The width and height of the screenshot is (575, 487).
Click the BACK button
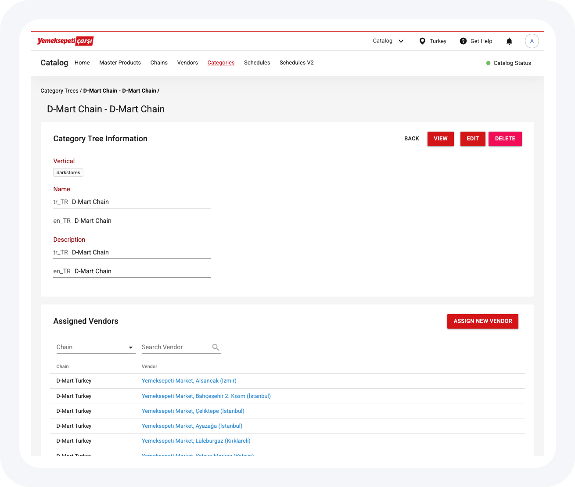[x=412, y=139]
